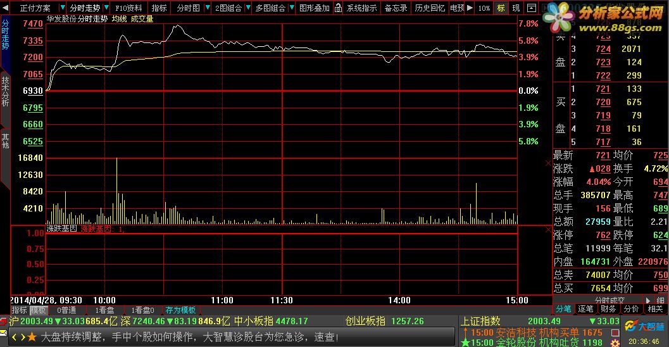
Task: Toggle the 10% scale button
Action: coord(484,8)
